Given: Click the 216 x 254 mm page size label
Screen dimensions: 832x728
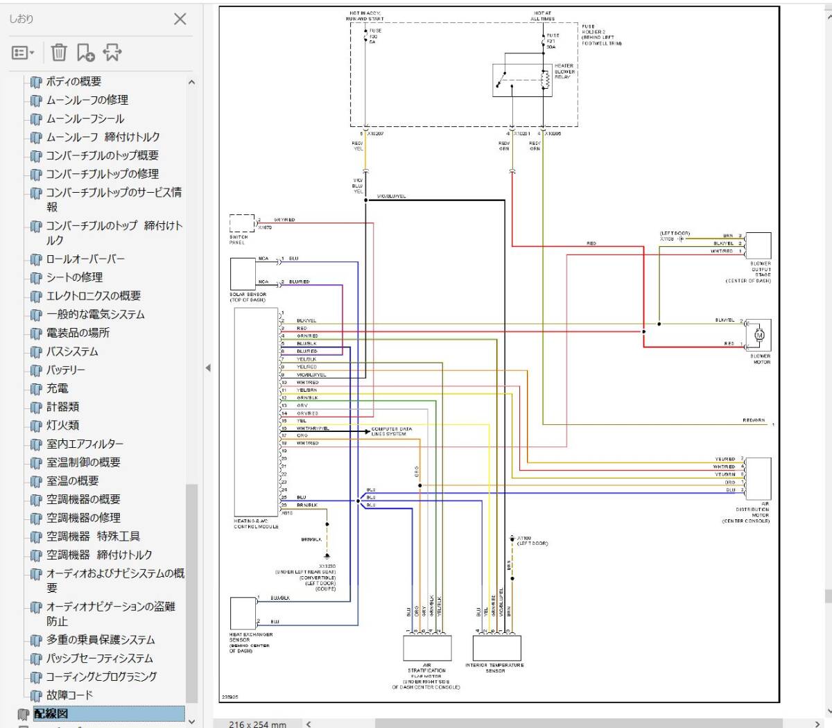Looking at the screenshot, I should point(258,724).
